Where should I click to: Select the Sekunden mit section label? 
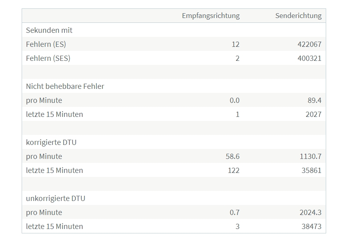click(x=49, y=30)
